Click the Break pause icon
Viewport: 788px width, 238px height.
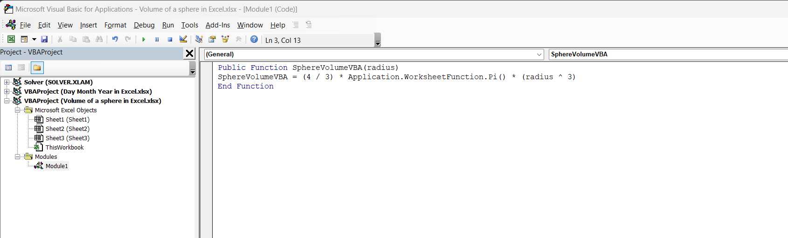[x=157, y=40]
